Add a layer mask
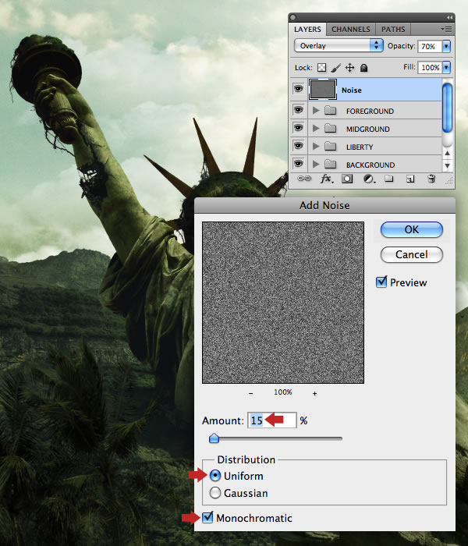The height and width of the screenshot is (546, 468). [x=347, y=179]
